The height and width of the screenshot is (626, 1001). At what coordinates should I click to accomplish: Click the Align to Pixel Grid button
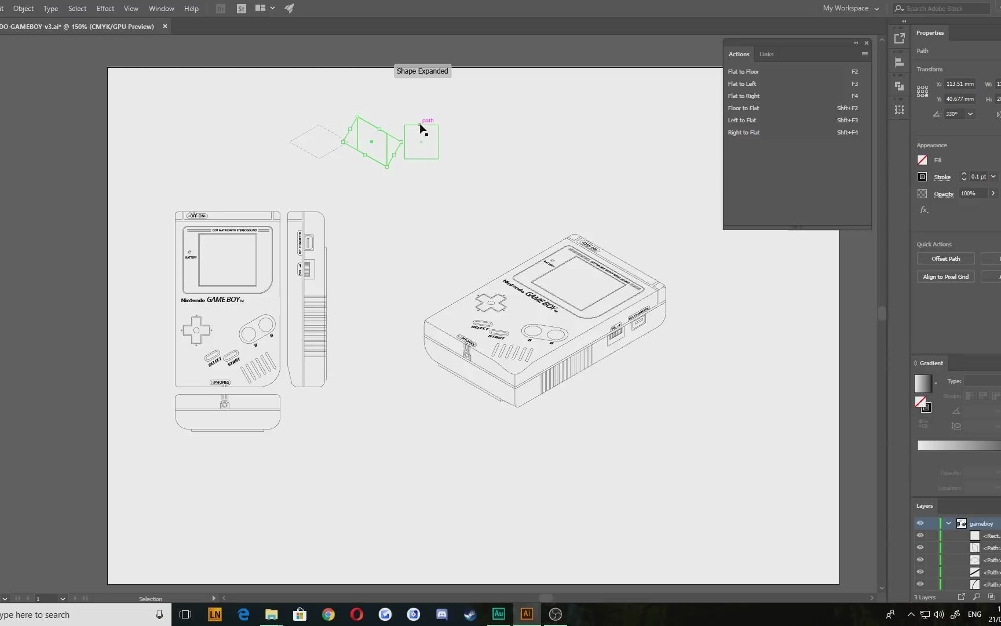945,277
